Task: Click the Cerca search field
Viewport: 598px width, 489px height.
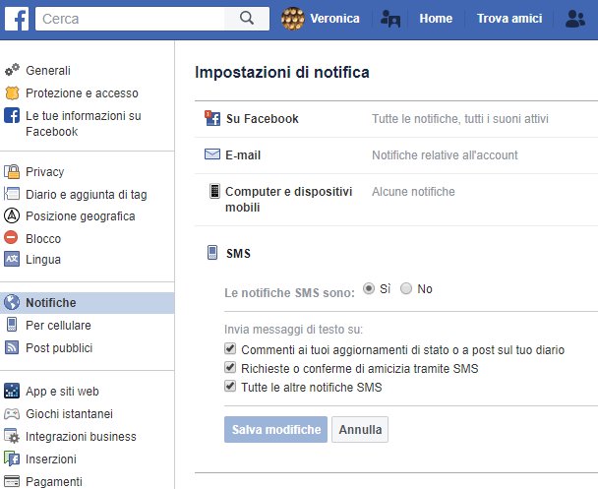Action: [x=130, y=19]
